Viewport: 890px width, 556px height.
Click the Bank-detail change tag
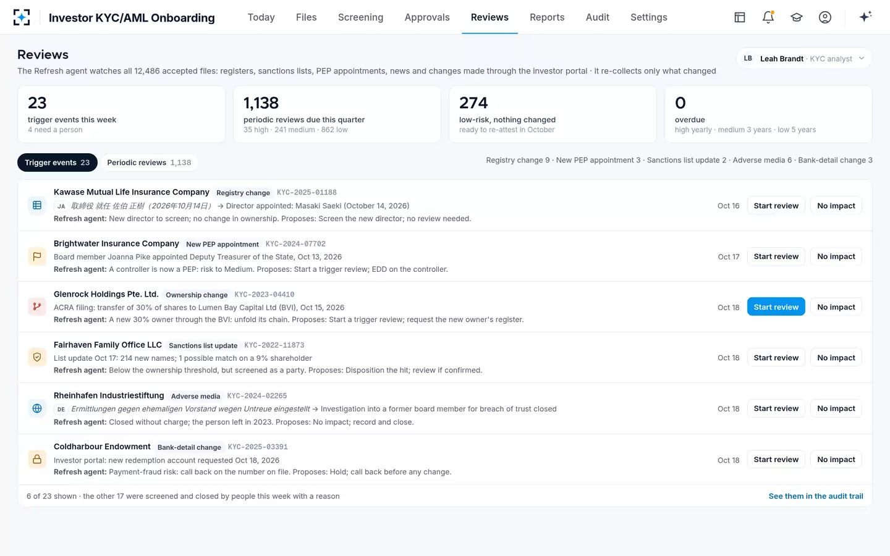pyautogui.click(x=189, y=447)
